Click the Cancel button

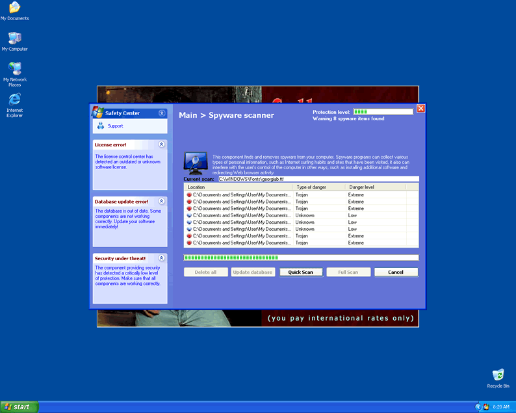coord(396,272)
